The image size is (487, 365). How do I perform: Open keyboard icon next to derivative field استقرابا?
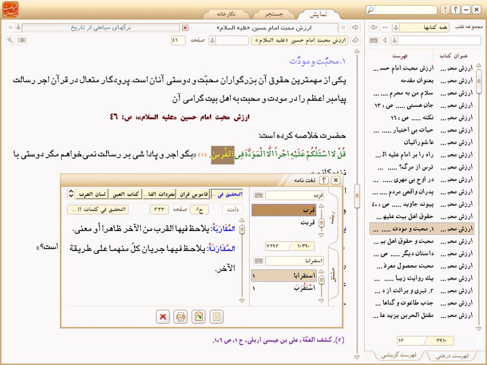[x=258, y=261]
